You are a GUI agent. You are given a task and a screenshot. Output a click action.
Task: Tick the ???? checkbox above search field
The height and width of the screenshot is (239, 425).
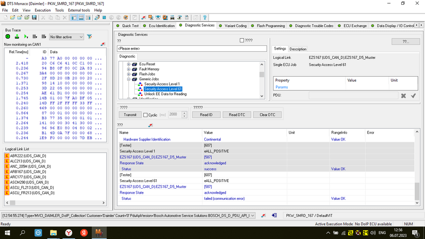coord(242,41)
